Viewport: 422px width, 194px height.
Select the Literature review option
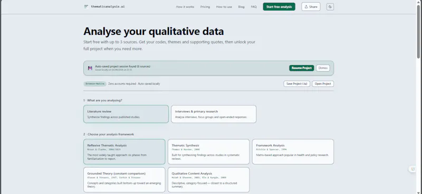click(126, 114)
